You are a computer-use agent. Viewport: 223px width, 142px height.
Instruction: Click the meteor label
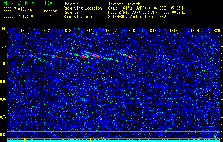50,11
